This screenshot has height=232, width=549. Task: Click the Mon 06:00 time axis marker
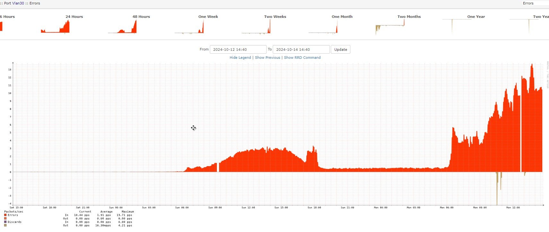[447, 207]
